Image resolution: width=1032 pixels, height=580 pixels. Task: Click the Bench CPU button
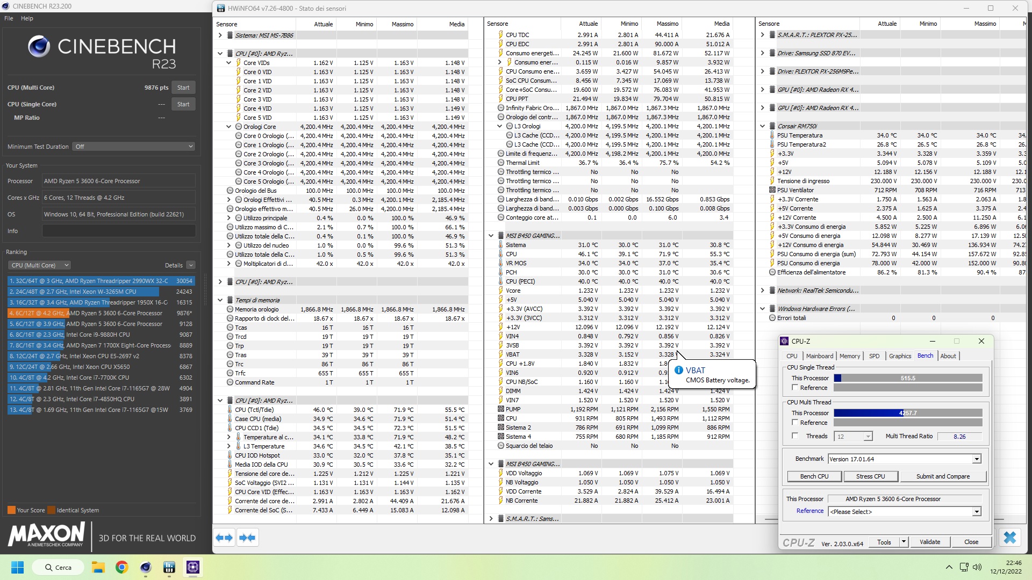pos(814,476)
